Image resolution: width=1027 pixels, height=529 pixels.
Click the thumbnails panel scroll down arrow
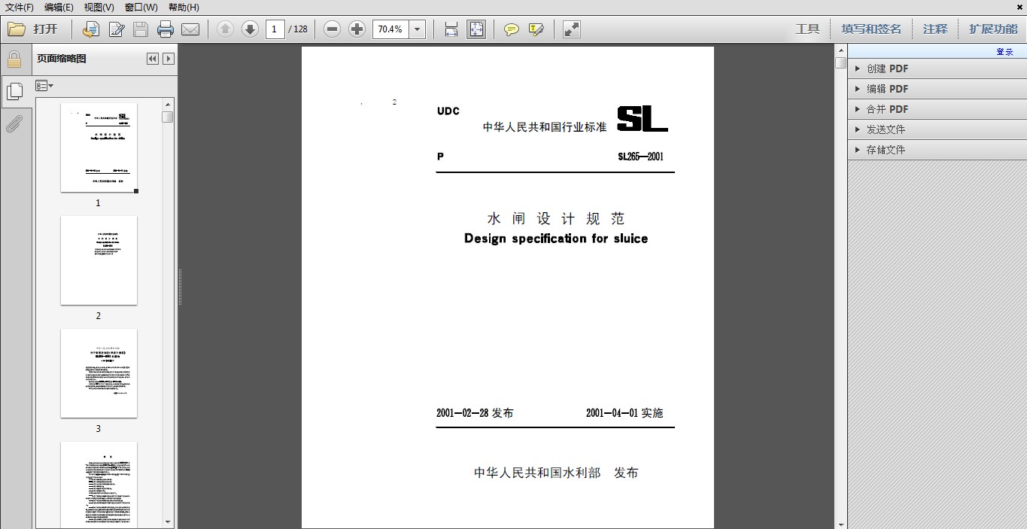click(168, 522)
